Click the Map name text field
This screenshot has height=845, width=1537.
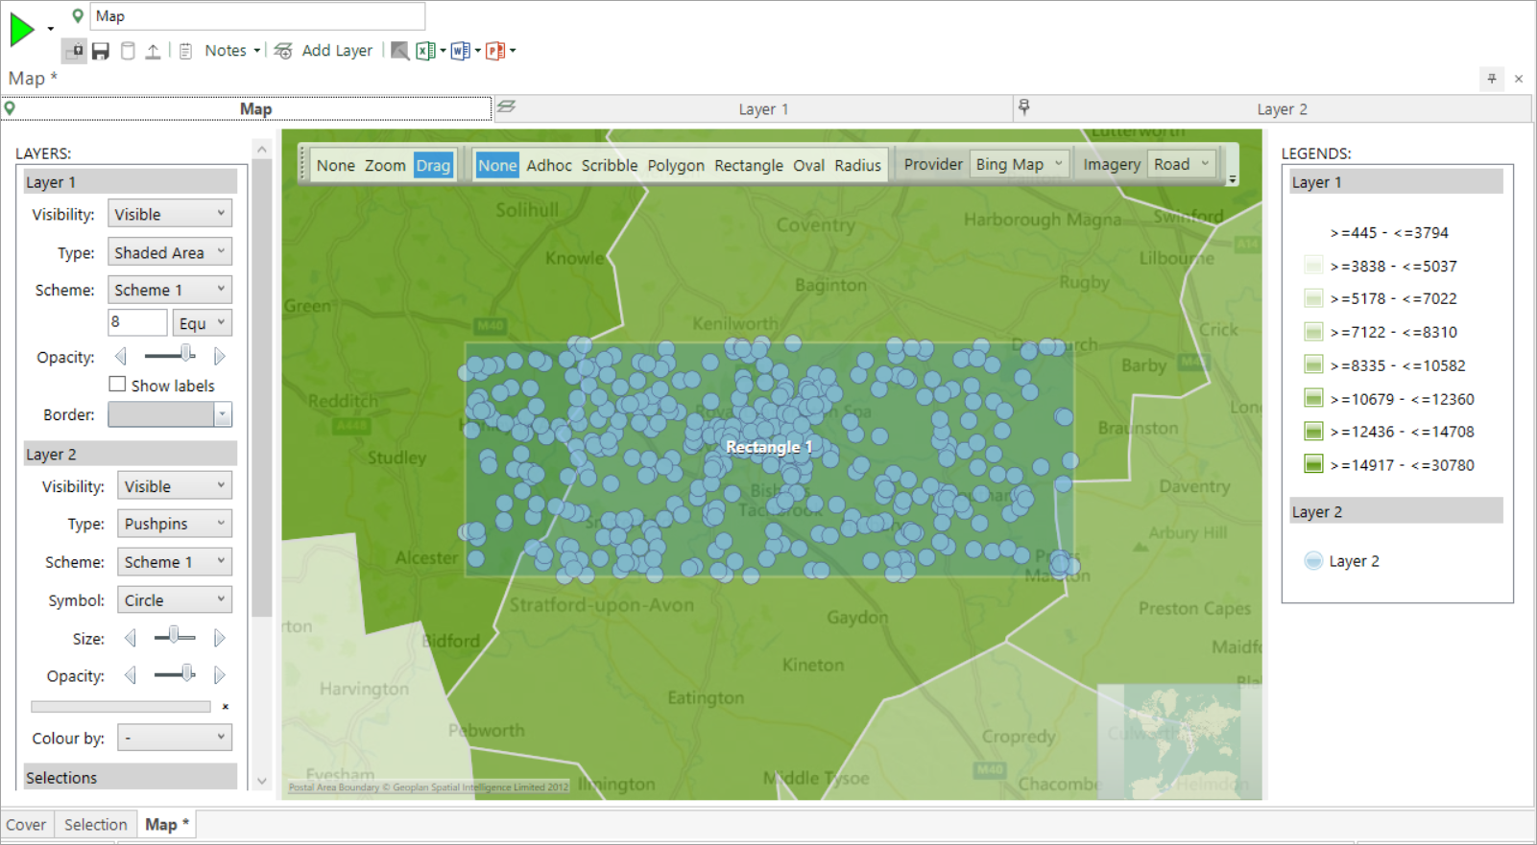click(x=257, y=16)
